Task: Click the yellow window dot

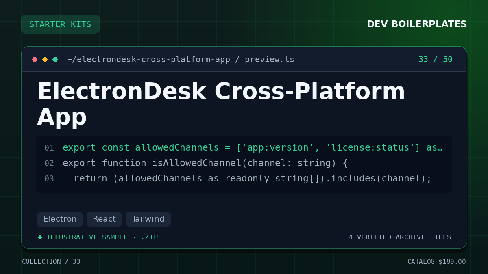Action: coord(45,60)
